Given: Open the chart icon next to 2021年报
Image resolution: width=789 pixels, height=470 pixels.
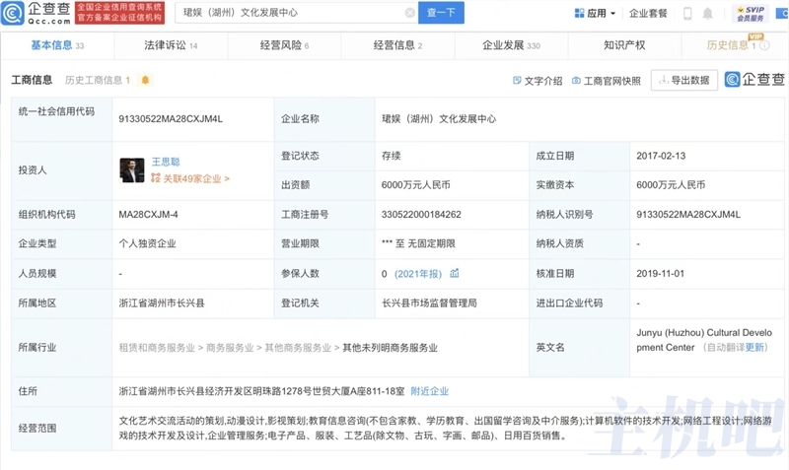Looking at the screenshot, I should (x=454, y=274).
